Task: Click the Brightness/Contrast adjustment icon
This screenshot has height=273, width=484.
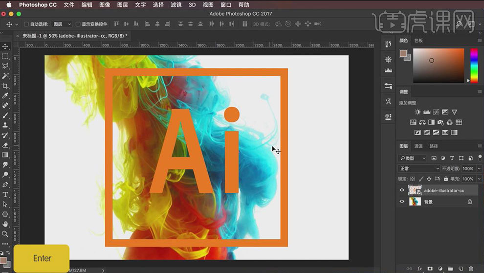Action: click(x=418, y=112)
